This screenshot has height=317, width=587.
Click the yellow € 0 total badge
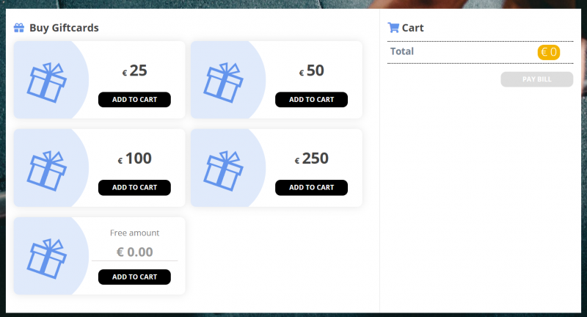click(549, 52)
